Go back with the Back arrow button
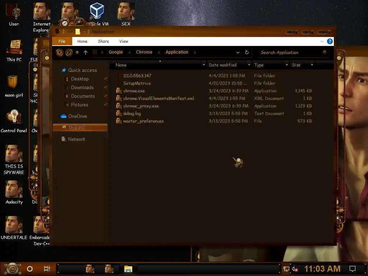This screenshot has width=368, height=276. 60,52
